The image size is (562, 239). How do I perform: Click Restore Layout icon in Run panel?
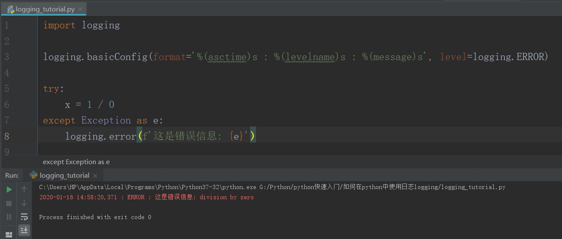(x=9, y=234)
